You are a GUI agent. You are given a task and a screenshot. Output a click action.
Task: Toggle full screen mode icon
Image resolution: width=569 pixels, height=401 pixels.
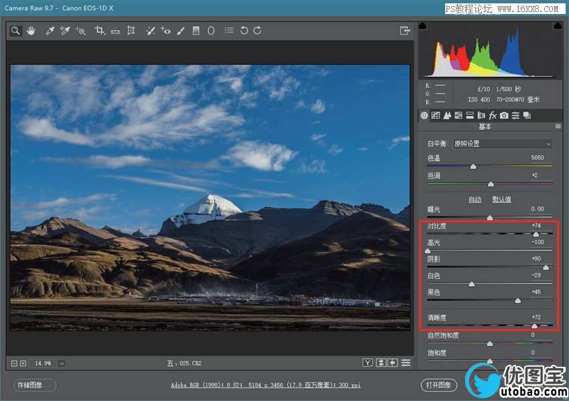click(x=404, y=31)
